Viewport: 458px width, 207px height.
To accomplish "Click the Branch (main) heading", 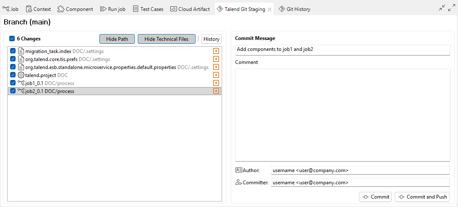I will [27, 22].
